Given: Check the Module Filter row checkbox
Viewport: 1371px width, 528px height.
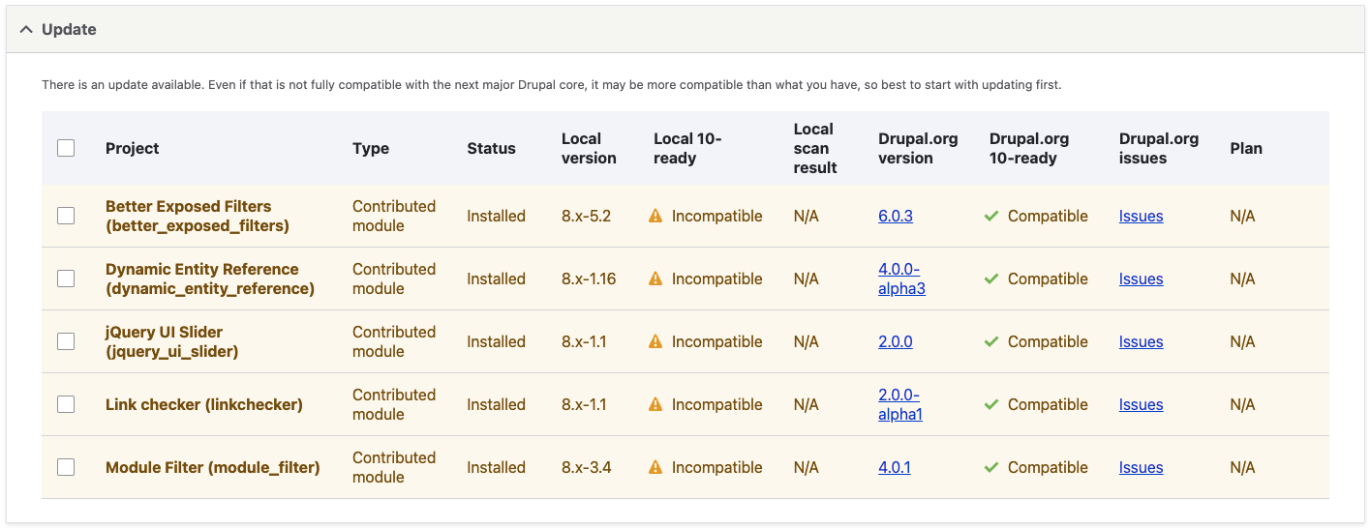Looking at the screenshot, I should coord(66,467).
